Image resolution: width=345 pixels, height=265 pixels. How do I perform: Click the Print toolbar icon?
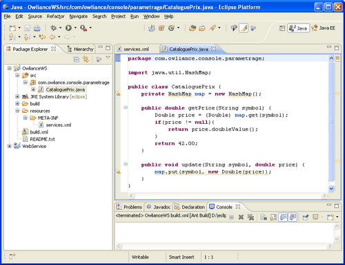(x=37, y=28)
